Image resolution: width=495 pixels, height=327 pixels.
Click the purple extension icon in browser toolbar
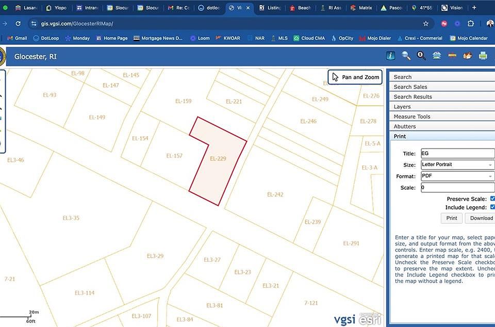[457, 24]
